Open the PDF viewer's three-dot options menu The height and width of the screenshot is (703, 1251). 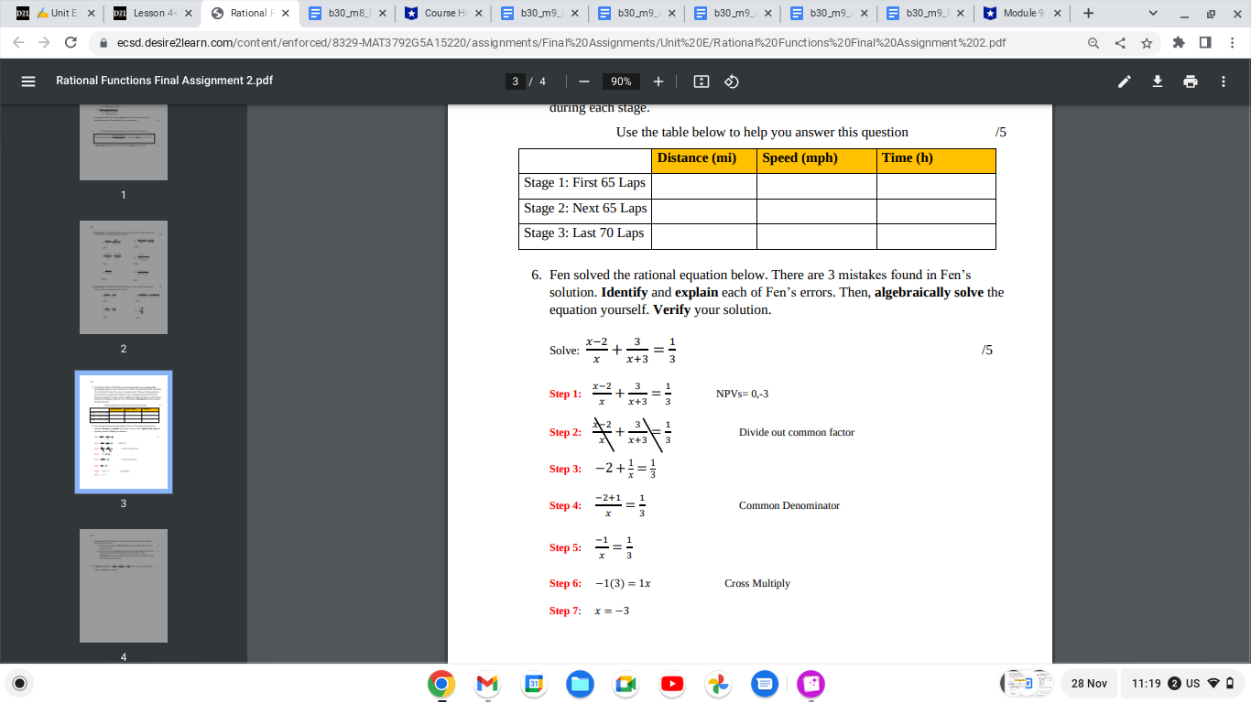tap(1223, 81)
